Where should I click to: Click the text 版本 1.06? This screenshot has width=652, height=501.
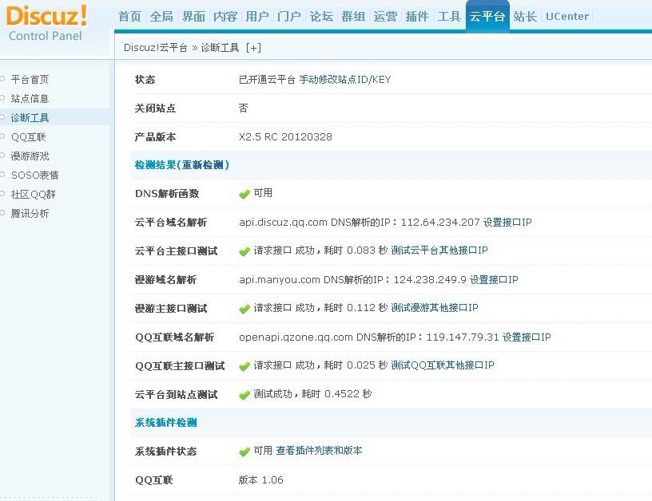coord(261,480)
